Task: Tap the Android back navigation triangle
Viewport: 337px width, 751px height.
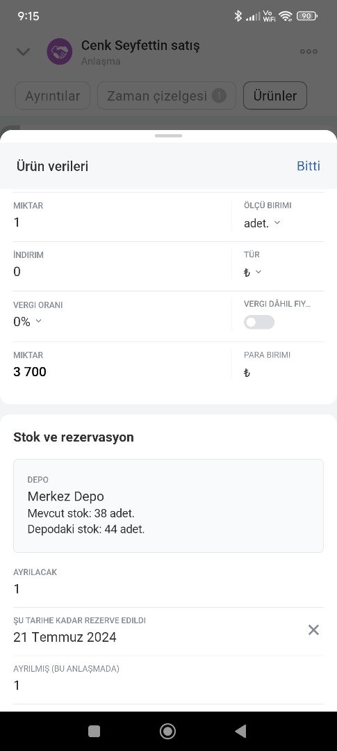Action: point(240,731)
